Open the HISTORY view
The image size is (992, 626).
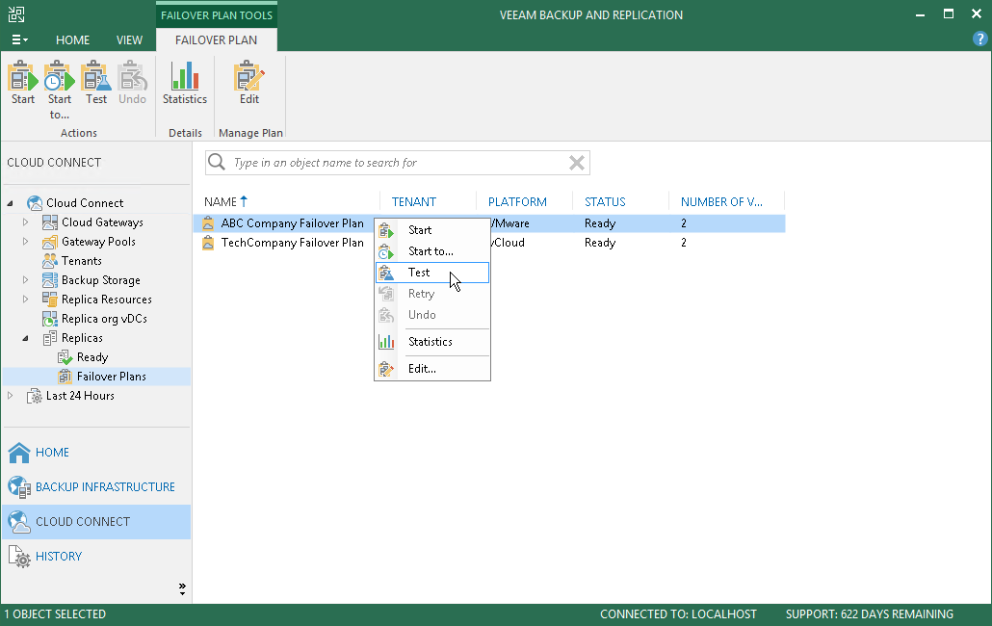click(x=96, y=557)
